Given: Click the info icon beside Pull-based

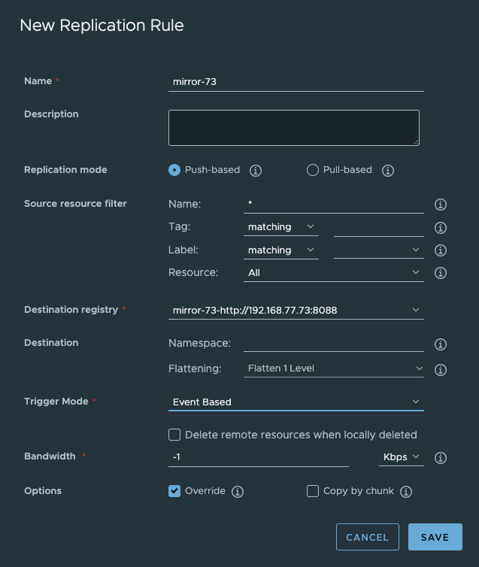Looking at the screenshot, I should (x=388, y=170).
